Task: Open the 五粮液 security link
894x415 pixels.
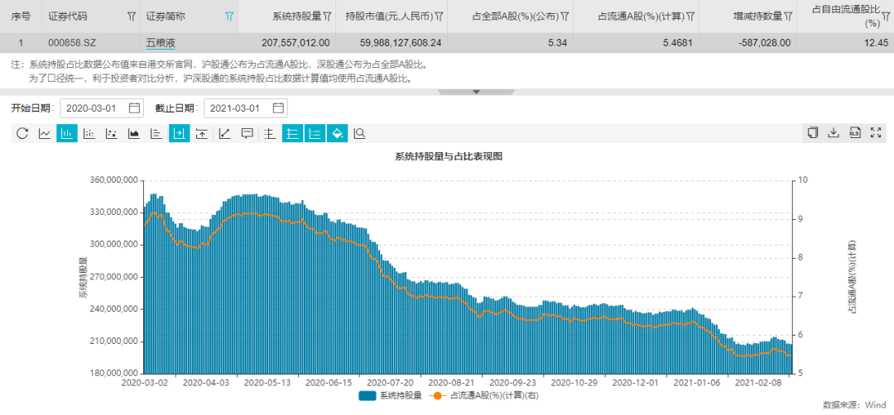Action: coord(160,43)
